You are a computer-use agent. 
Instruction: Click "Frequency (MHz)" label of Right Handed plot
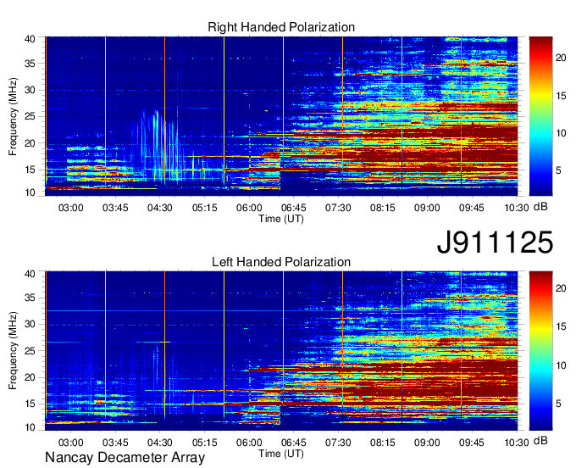click(13, 116)
